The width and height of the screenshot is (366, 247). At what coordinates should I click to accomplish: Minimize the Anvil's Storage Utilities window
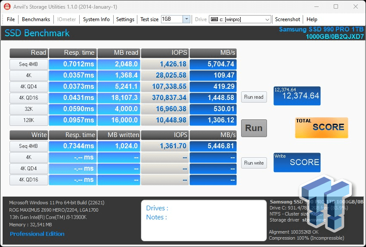tap(316, 6)
